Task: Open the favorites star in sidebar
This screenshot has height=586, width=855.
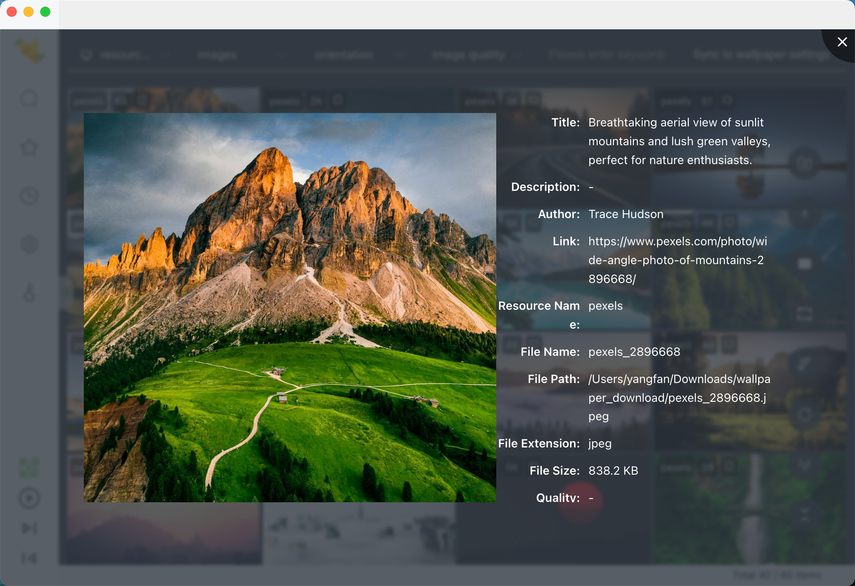Action: (x=29, y=147)
